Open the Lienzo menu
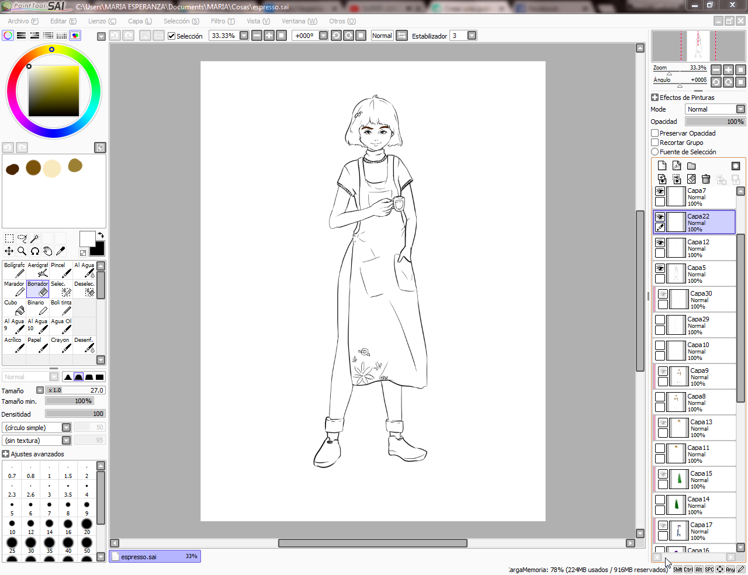748x575 pixels. 102,21
